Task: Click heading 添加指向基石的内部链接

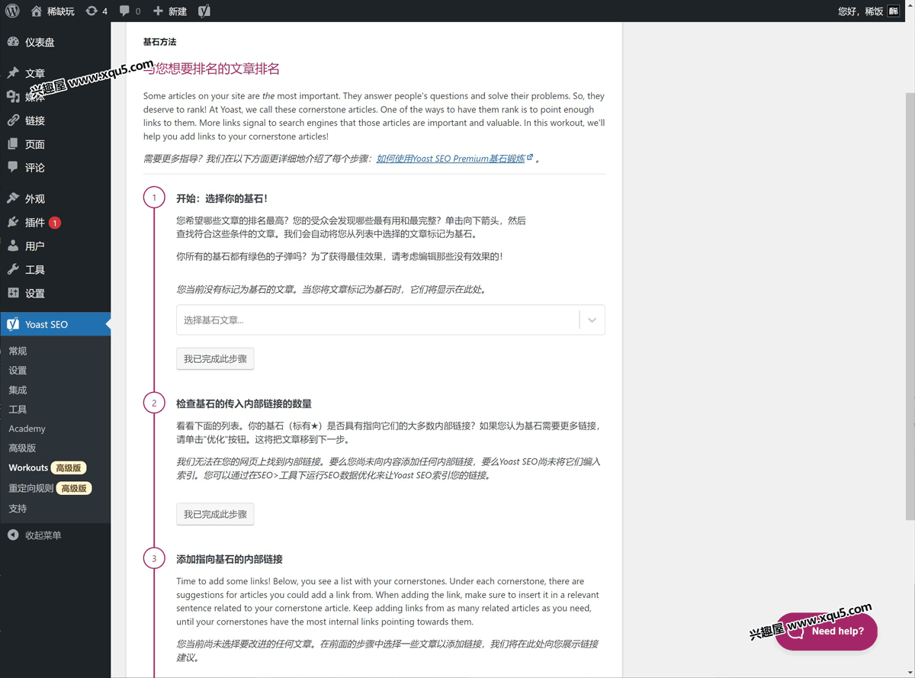Action: tap(230, 559)
